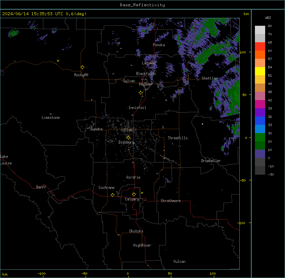Viewport: 285px width, 278px height.
Task: Click the Innisfail town label
Action: click(137, 108)
